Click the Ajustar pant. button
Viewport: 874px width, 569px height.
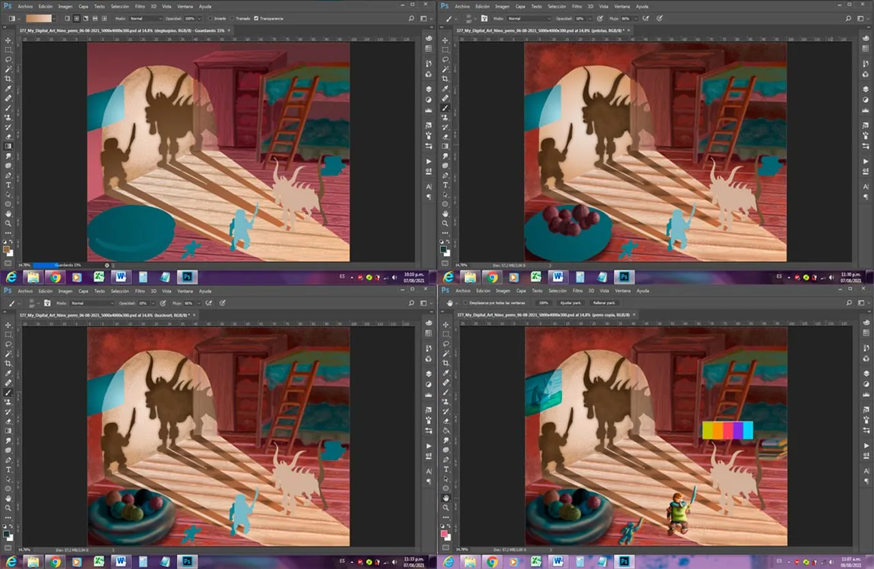(572, 302)
